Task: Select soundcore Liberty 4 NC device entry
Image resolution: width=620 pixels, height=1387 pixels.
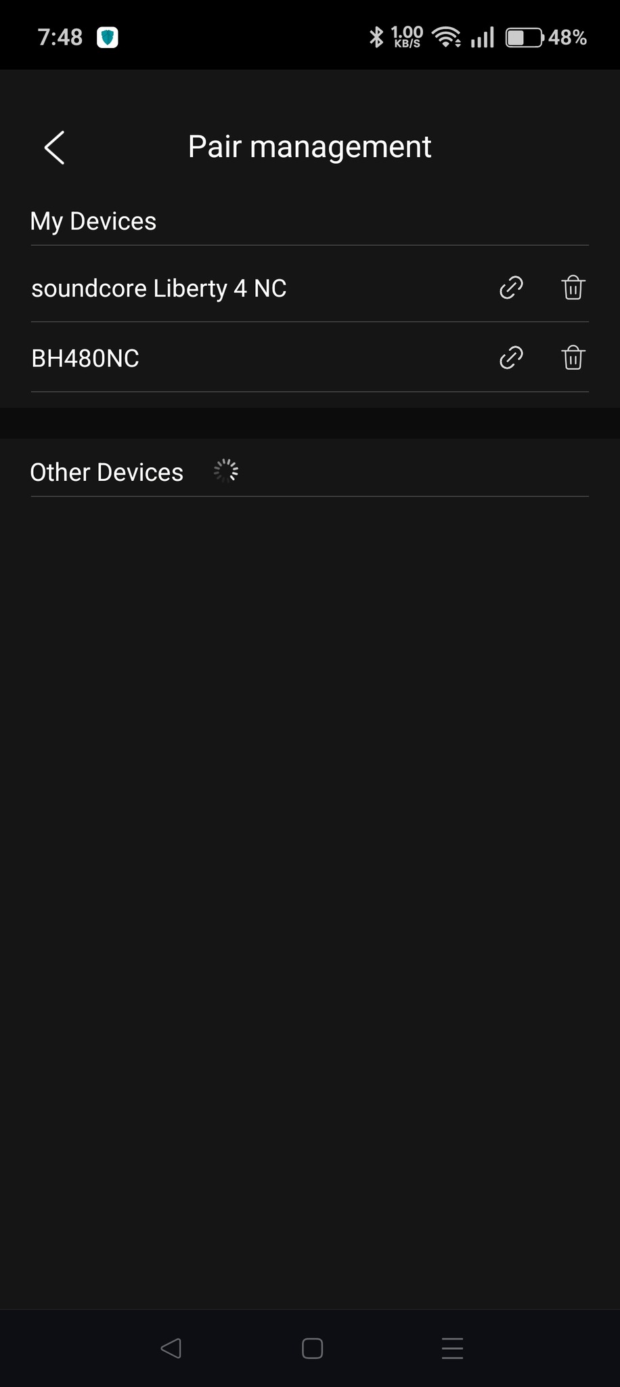Action: (x=310, y=288)
